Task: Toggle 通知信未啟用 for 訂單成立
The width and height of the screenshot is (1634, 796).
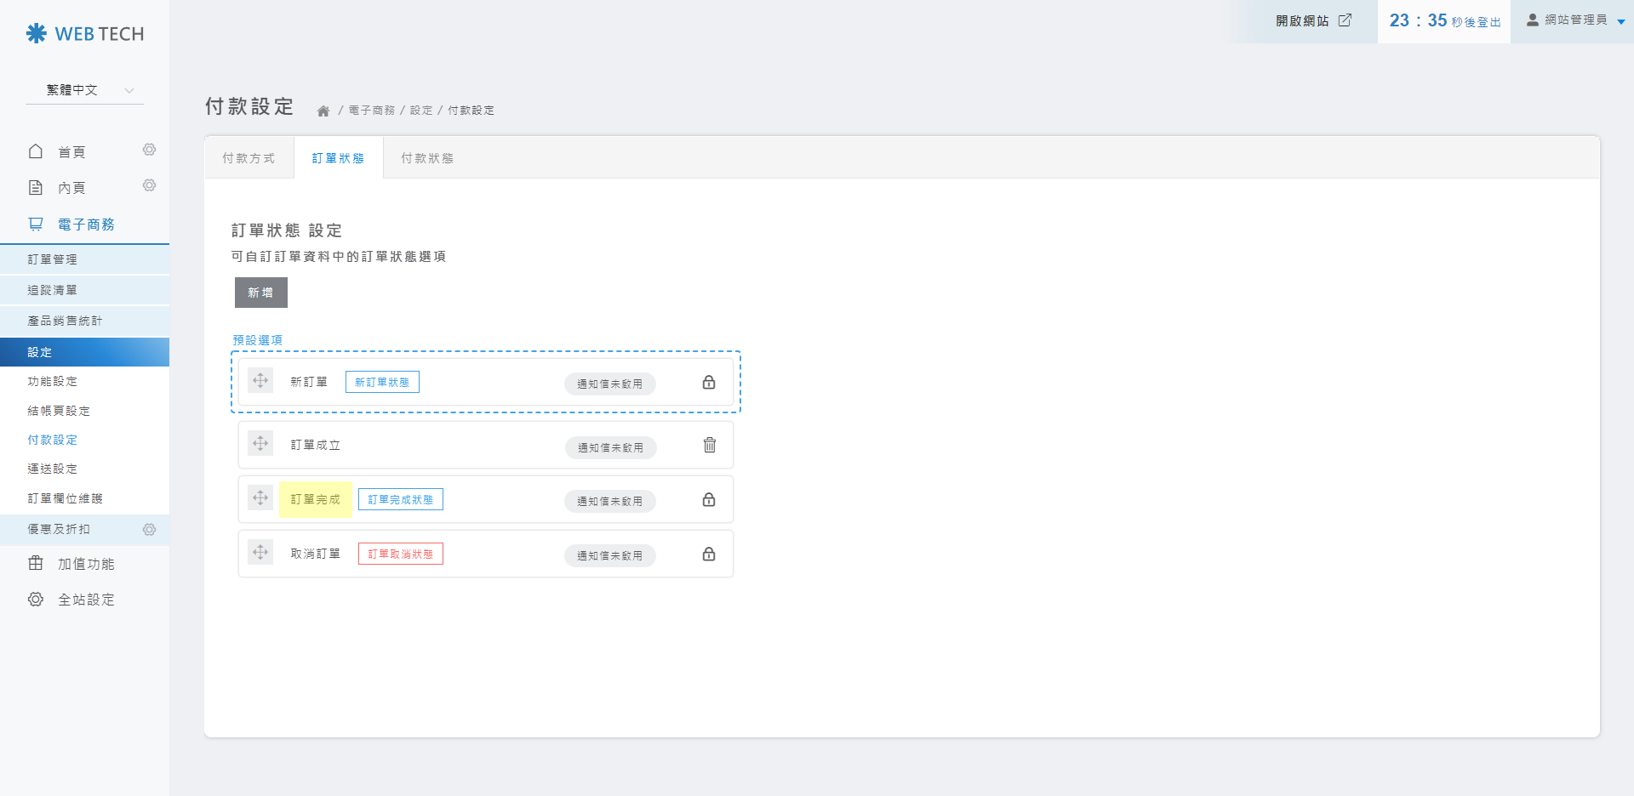Action: point(610,447)
